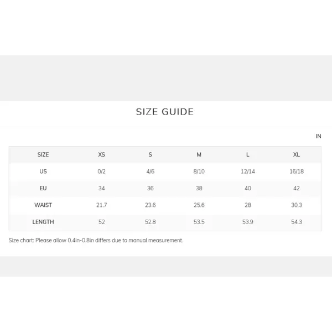The image size is (332, 332).
Task: Click the length value 52.8 cell
Action: click(151, 222)
